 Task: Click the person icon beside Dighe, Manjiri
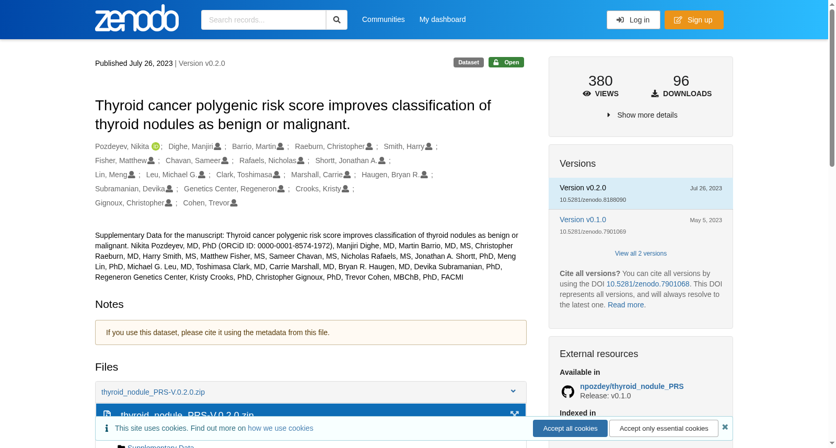[217, 146]
